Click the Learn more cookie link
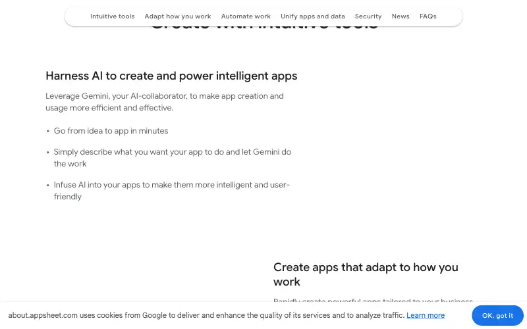This screenshot has height=329, width=527. click(426, 315)
